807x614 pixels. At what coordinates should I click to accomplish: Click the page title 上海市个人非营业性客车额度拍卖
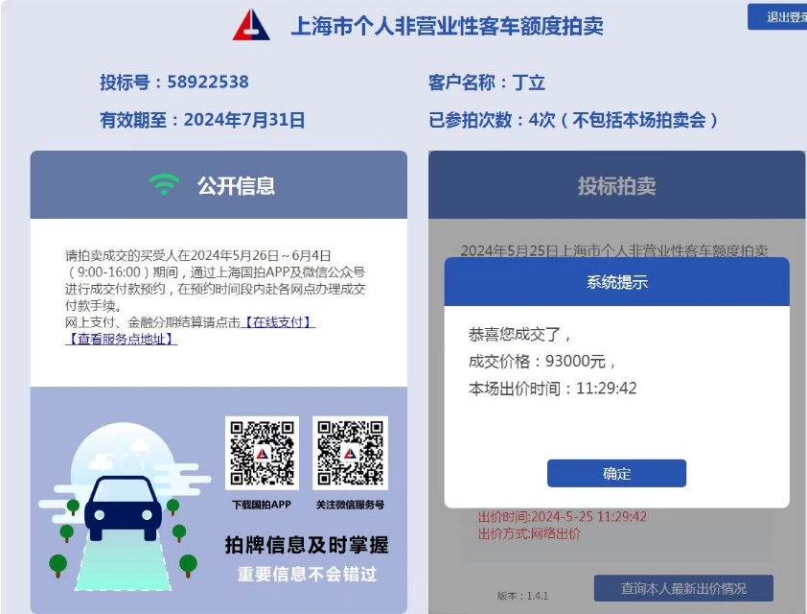448,26
